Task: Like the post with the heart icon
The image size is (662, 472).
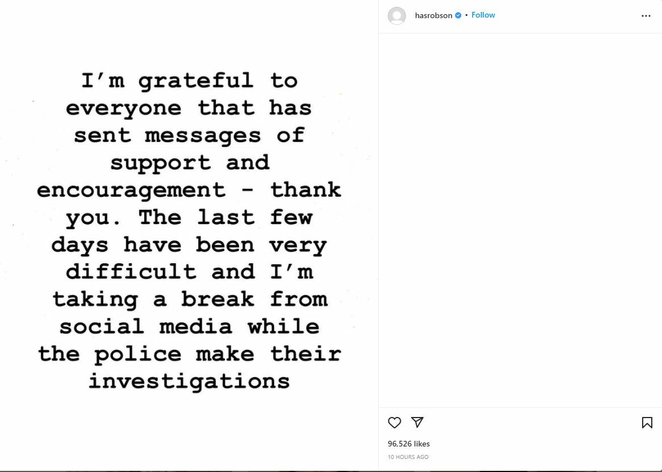Action: coord(395,423)
